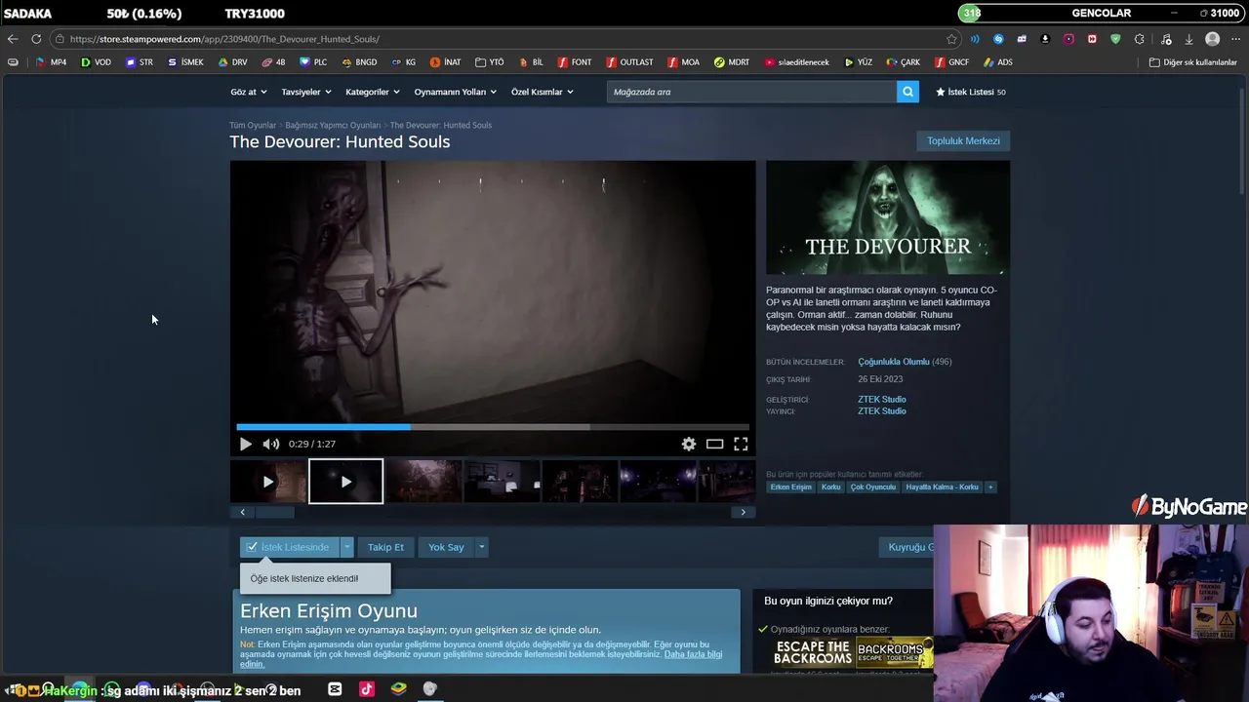
Task: Open the Özel Kısımlar menu
Action: [x=543, y=92]
